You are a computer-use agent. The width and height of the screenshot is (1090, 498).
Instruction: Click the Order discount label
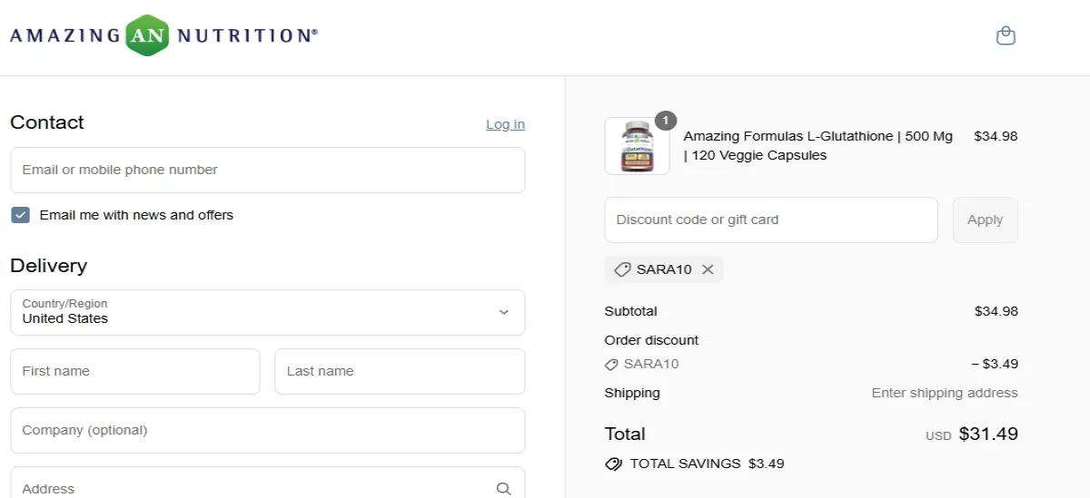[651, 340]
